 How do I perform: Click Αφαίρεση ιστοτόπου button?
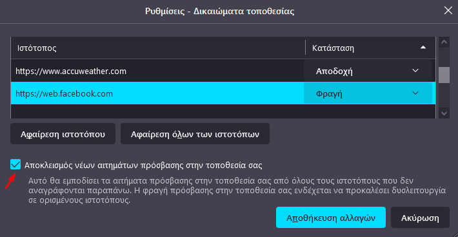point(63,134)
